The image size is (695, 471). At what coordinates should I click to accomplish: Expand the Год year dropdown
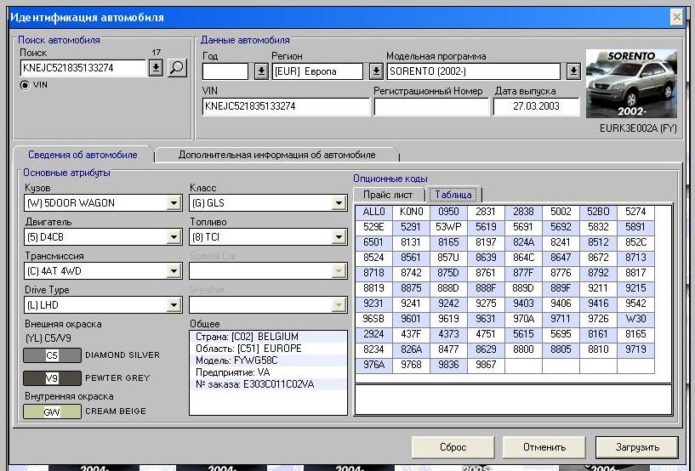pos(261,71)
